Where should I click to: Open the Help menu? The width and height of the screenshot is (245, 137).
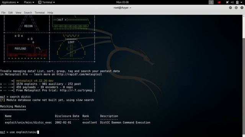[x=50, y=13]
